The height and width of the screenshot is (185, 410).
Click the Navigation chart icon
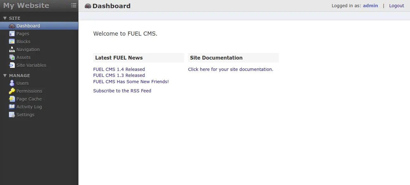(x=11, y=49)
